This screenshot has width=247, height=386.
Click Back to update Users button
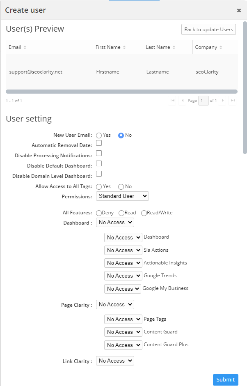(208, 30)
